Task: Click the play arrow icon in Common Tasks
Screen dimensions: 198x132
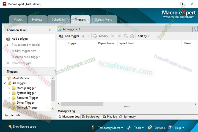Action: pos(8,45)
